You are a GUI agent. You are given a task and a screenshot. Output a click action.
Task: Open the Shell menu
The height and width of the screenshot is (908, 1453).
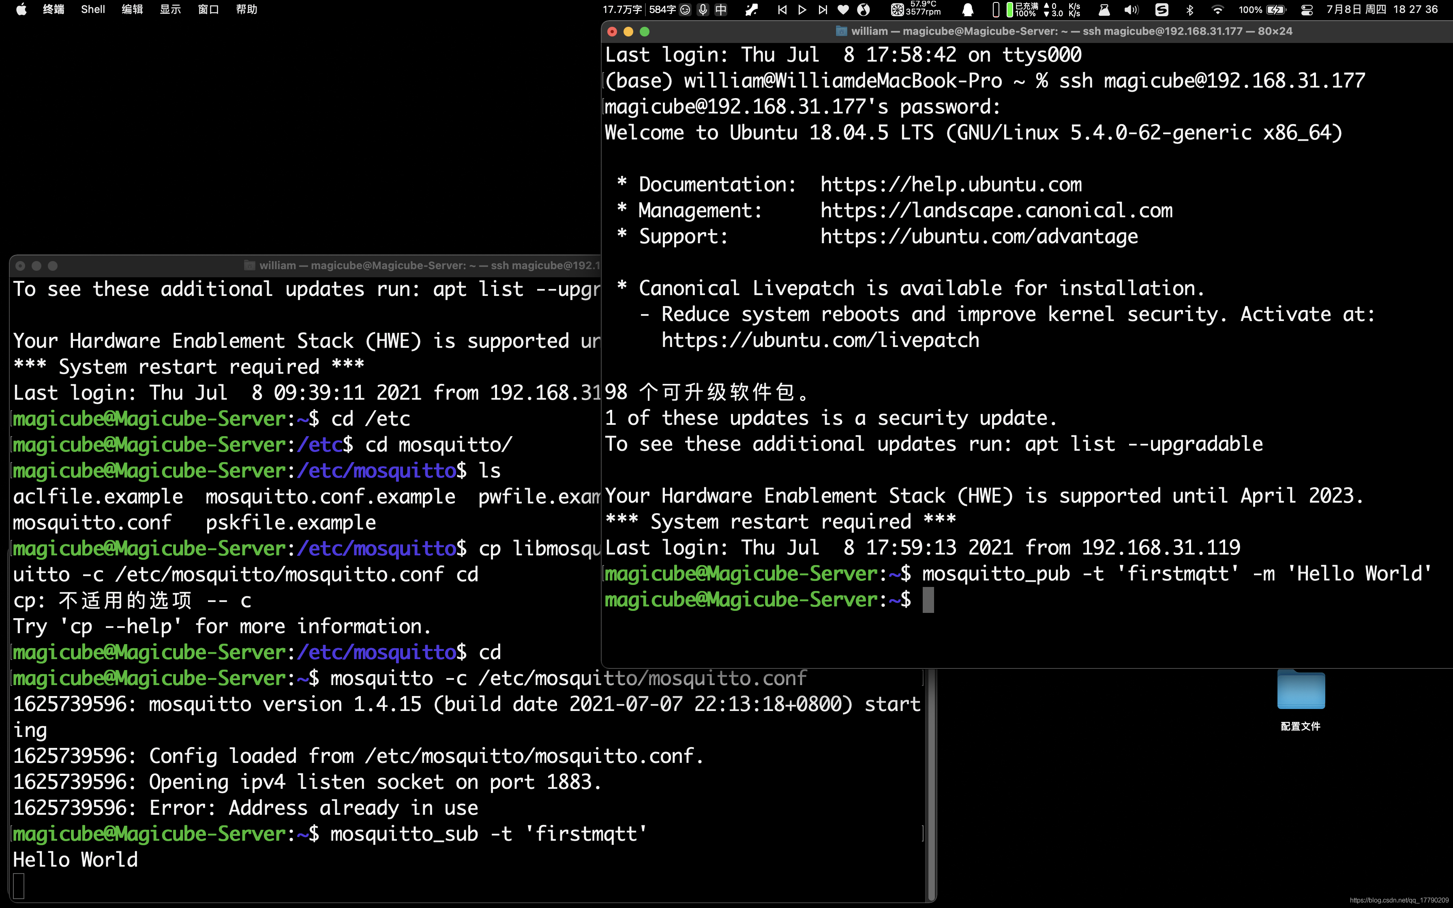(92, 10)
